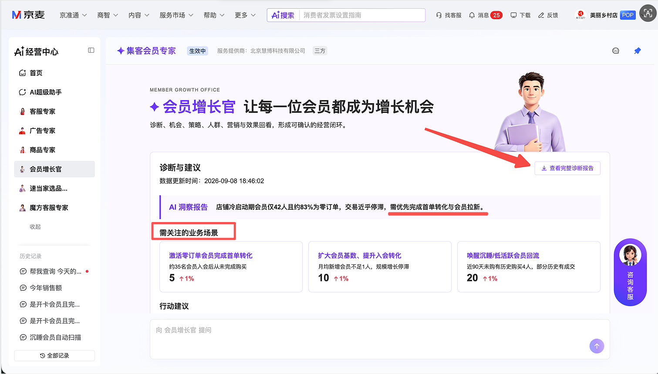
Task: Click the 全部记录 button
Action: [54, 356]
